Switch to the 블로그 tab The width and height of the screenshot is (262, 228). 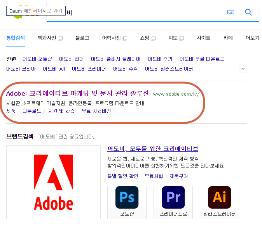pyautogui.click(x=82, y=38)
